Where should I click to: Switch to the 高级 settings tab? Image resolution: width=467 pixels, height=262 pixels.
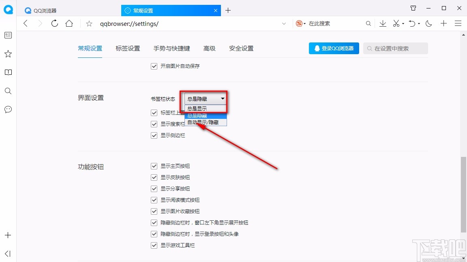tap(210, 48)
